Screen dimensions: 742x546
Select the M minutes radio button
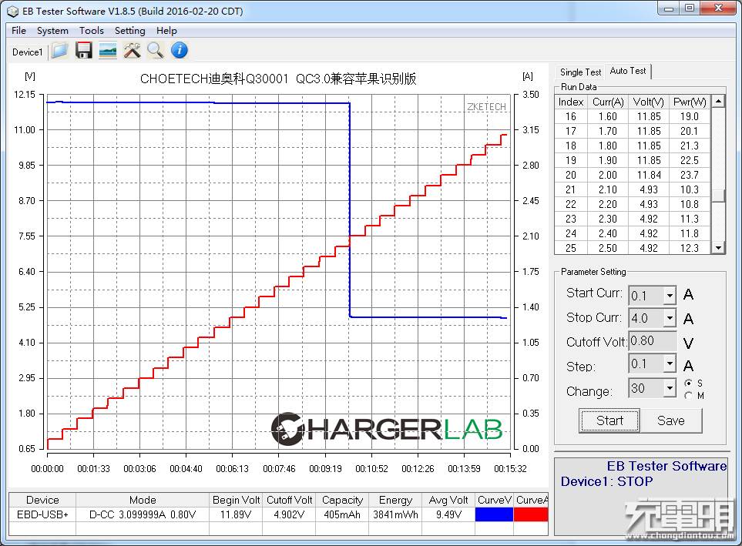[689, 395]
